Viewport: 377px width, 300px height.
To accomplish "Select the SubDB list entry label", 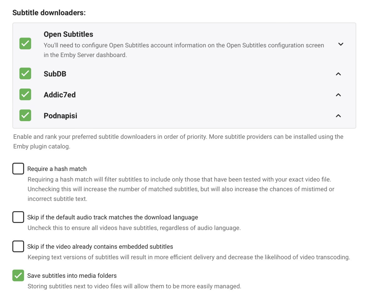I will click(55, 74).
